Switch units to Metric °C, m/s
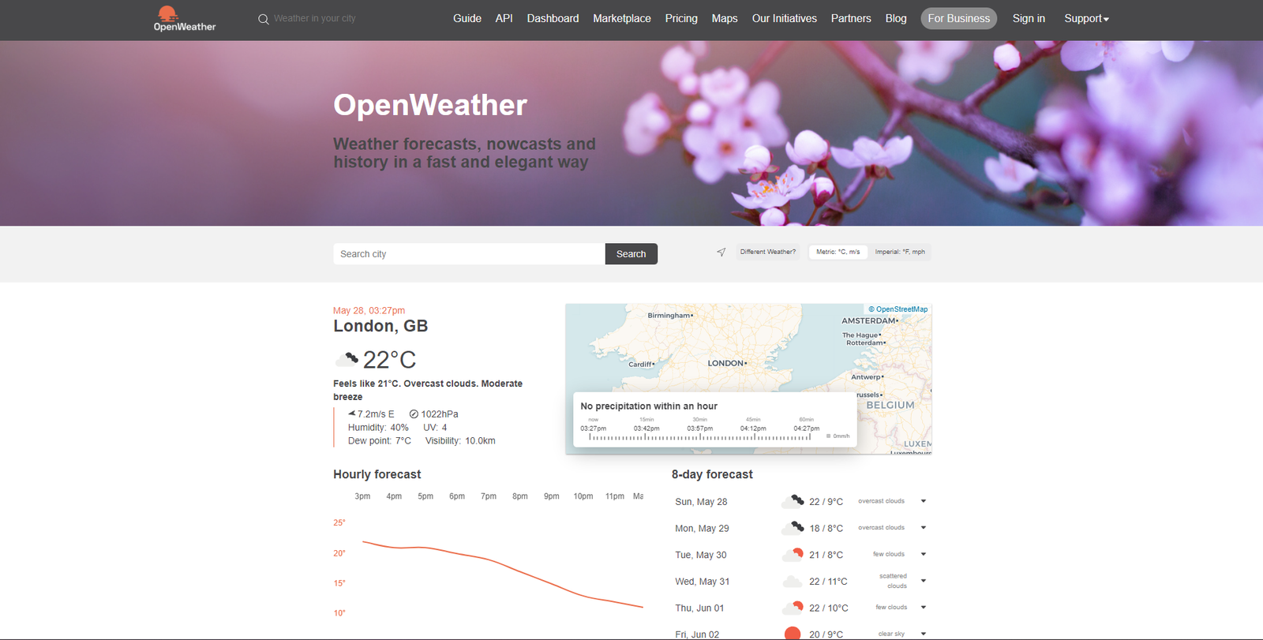Image resolution: width=1263 pixels, height=640 pixels. (x=838, y=252)
